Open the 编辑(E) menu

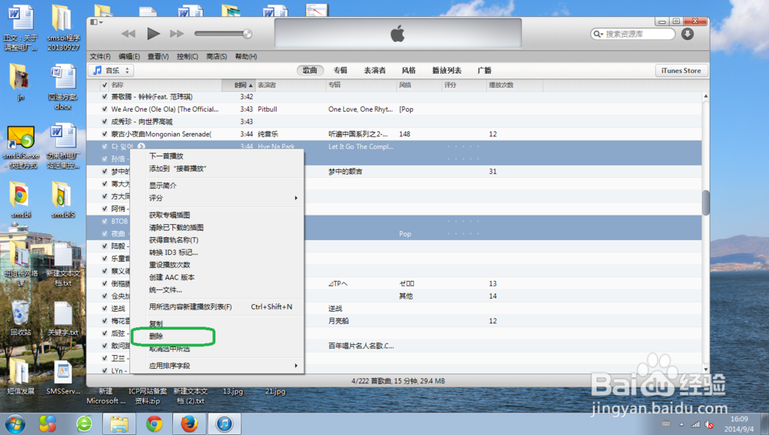[x=129, y=56]
